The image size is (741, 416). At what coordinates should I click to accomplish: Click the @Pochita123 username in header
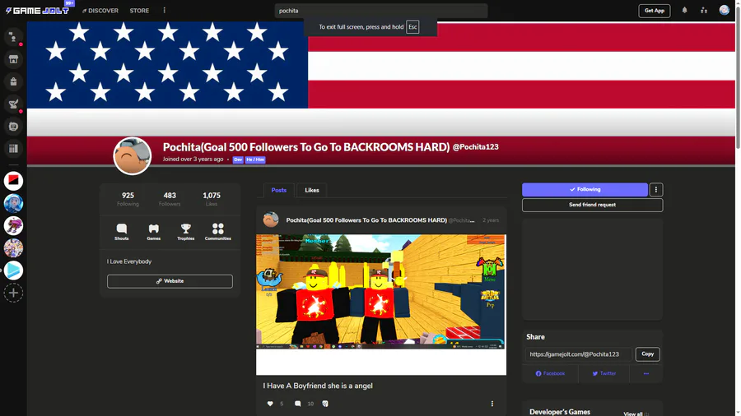[475, 147]
